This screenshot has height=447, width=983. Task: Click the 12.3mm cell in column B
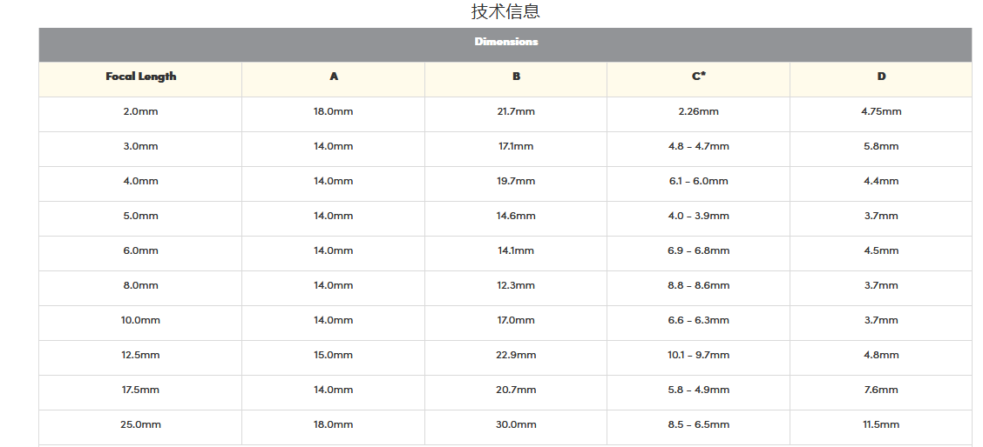pos(516,285)
